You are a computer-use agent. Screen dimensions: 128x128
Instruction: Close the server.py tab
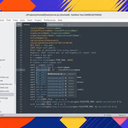(44, 25)
